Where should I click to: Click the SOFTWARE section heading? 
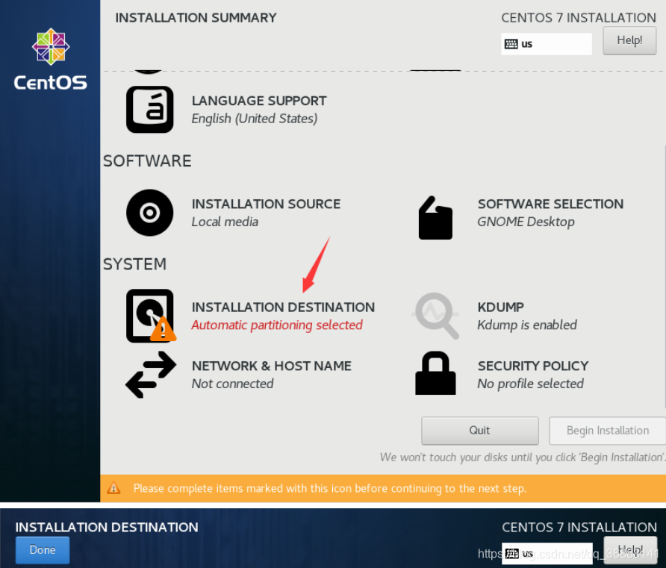pyautogui.click(x=147, y=161)
